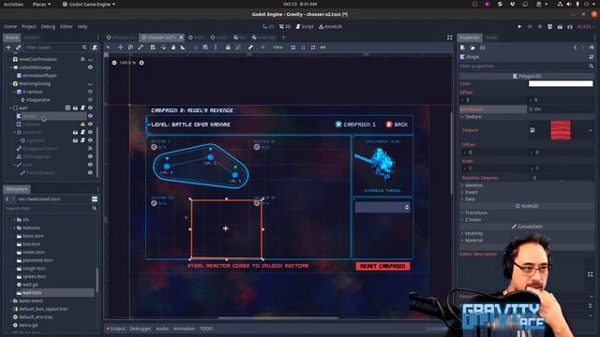Toggle distraction-free mode expand icon
The image size is (600, 337).
tap(450, 37)
